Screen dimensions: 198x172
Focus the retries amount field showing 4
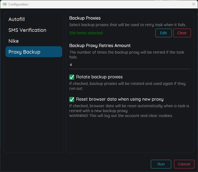130,65
